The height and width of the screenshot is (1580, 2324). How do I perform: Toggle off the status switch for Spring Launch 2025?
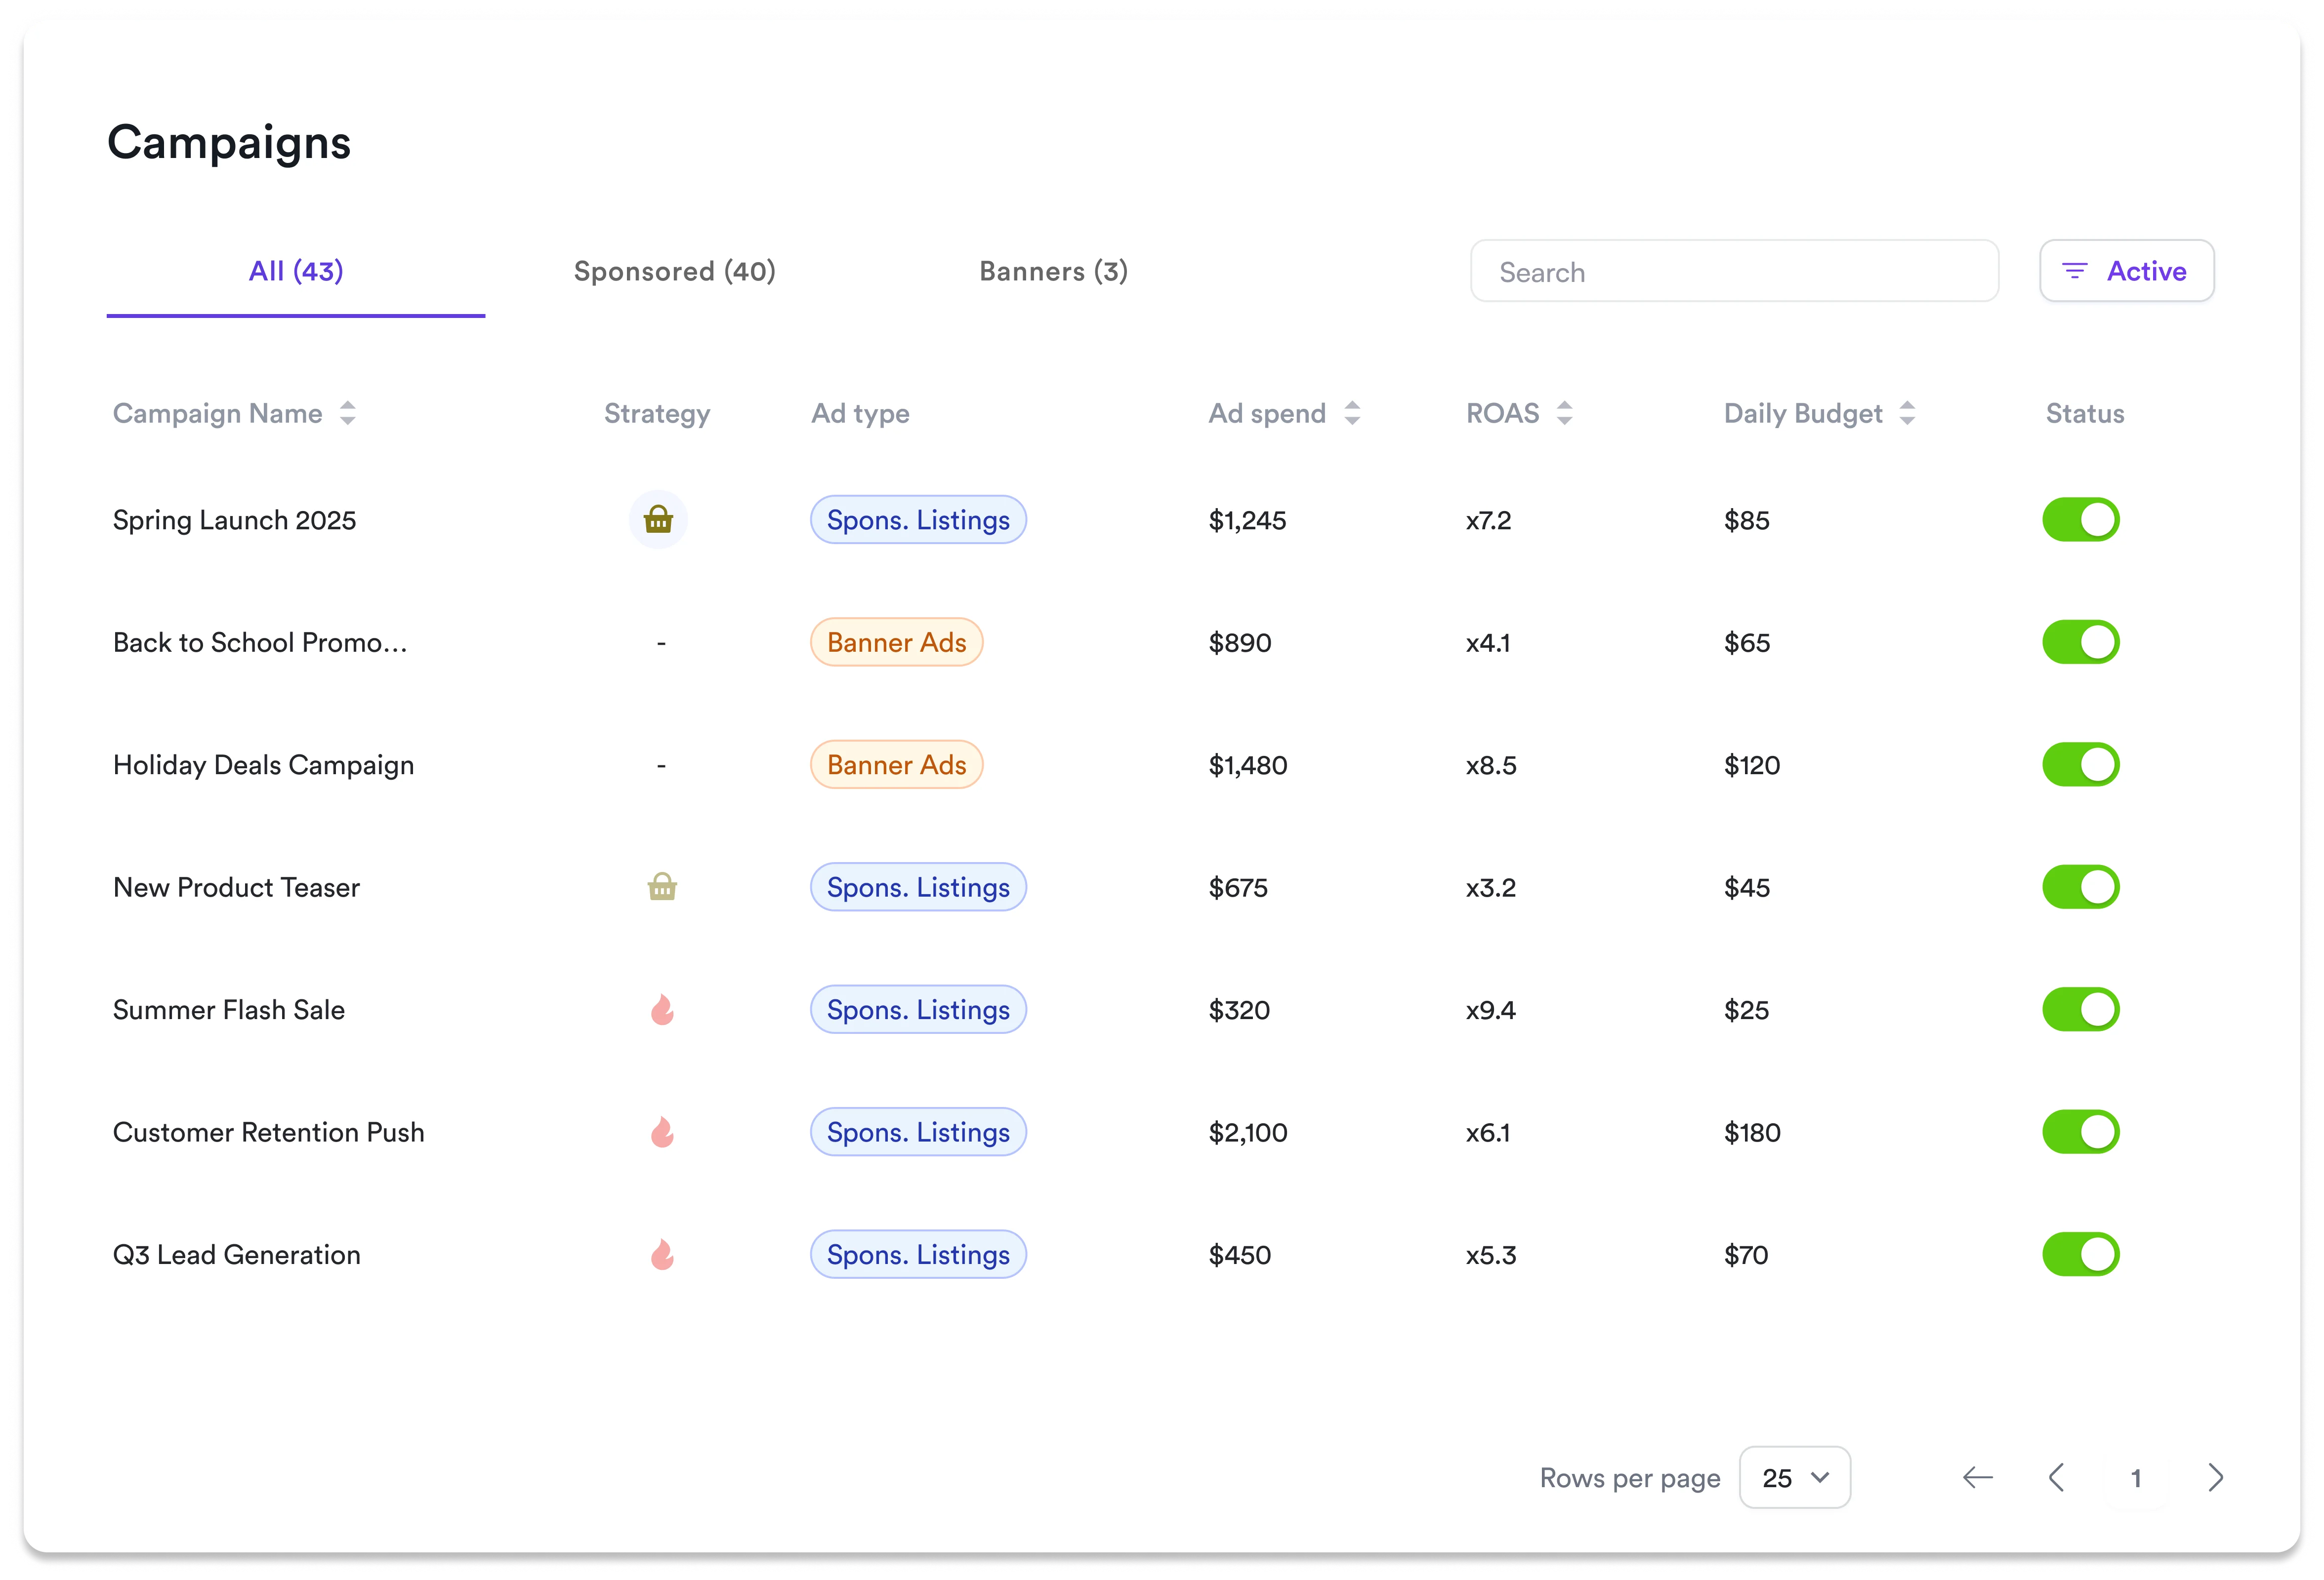(2081, 519)
